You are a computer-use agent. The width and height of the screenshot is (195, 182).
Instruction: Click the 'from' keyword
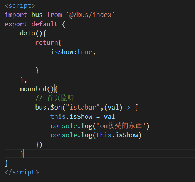(x=54, y=15)
